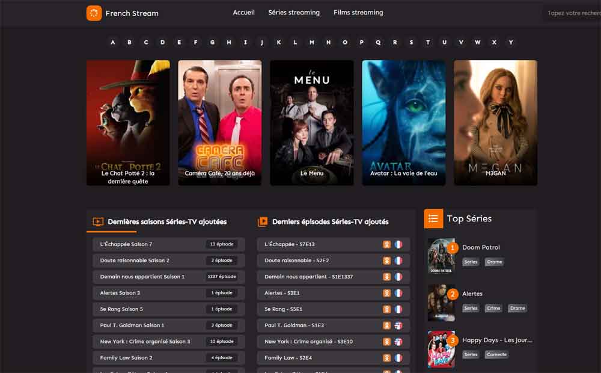Open the Le Menu movie poster
Image resolution: width=601 pixels, height=373 pixels.
click(311, 123)
